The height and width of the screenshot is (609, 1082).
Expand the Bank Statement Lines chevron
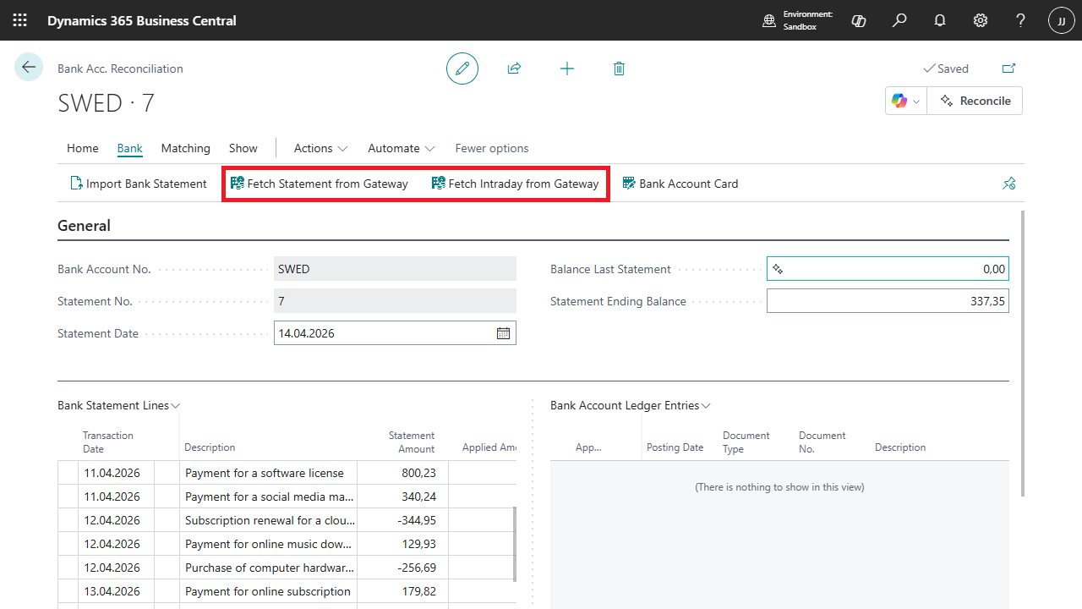175,405
